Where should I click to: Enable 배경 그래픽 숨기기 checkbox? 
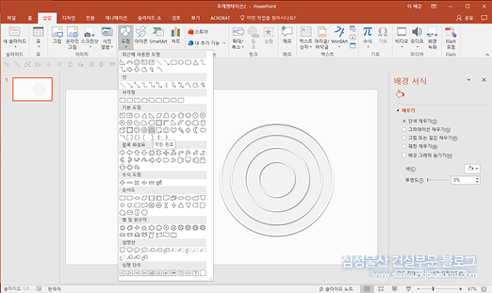click(405, 155)
